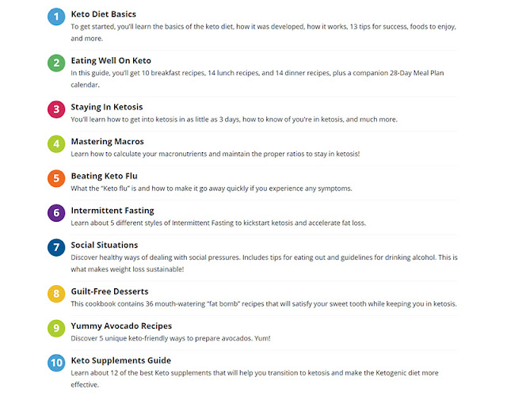
Task: Click the crimson number 3 circle icon
Action: click(55, 109)
